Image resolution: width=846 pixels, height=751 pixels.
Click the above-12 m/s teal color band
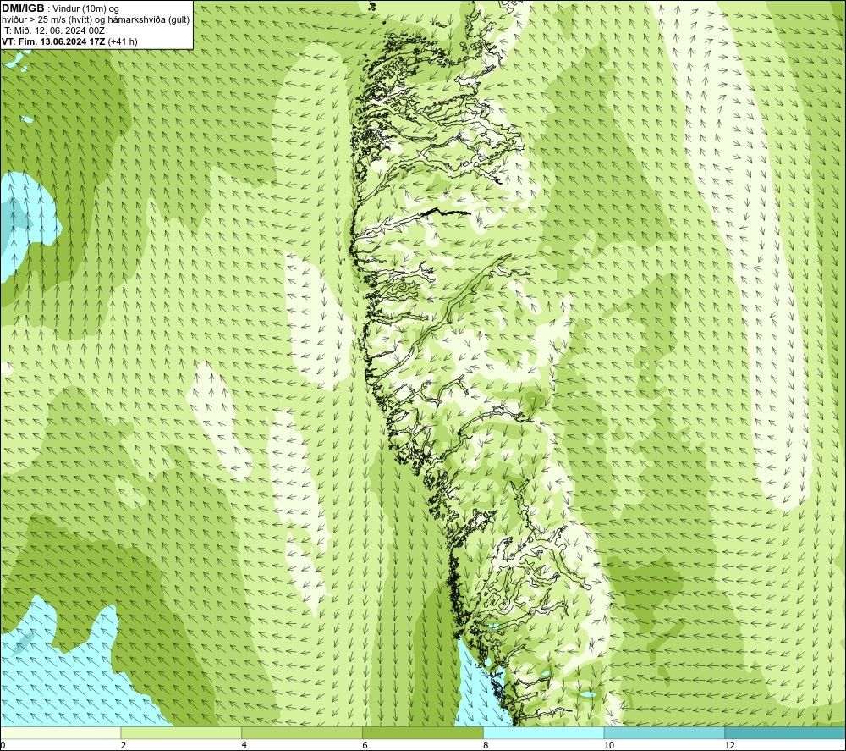[785, 732]
